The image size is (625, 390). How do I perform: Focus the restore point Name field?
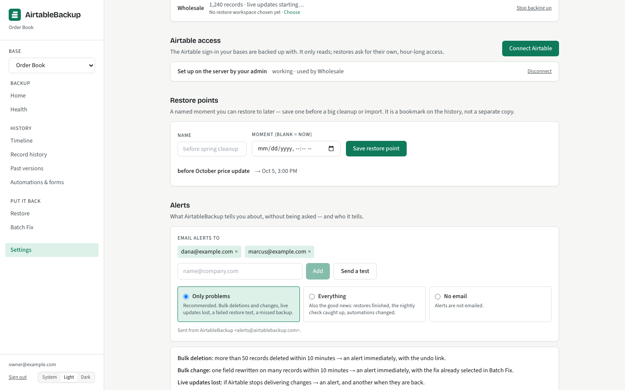coord(212,149)
